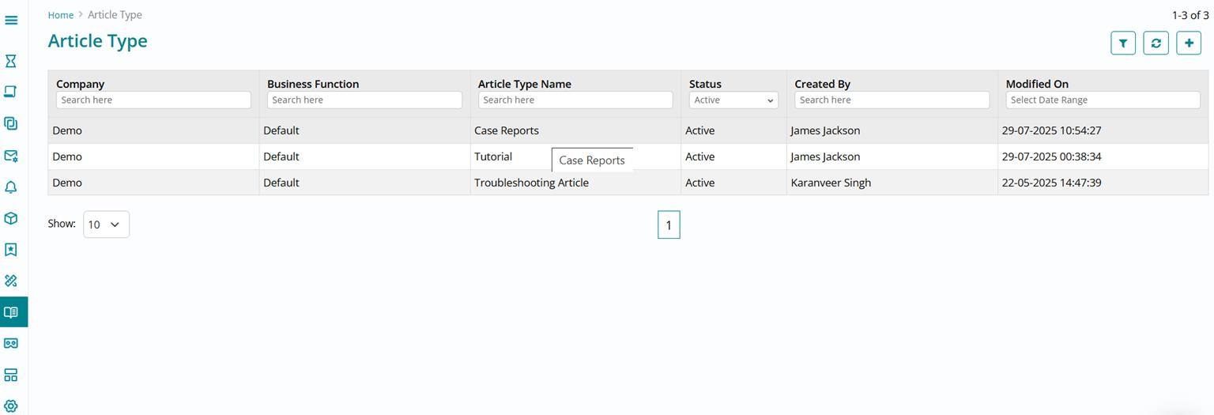Open the gear settings sidebar icon
The image size is (1214, 415).
(11, 406)
